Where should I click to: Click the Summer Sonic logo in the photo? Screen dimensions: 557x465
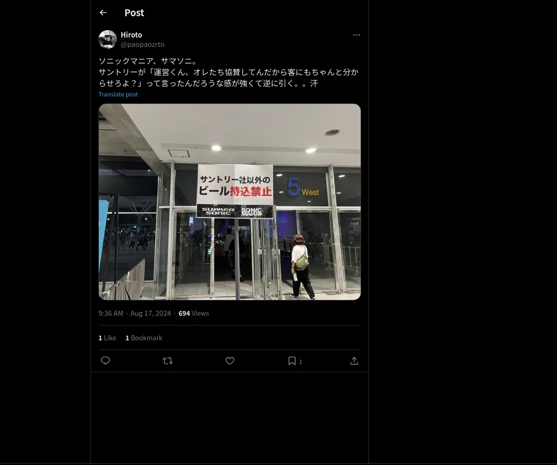click(x=218, y=211)
